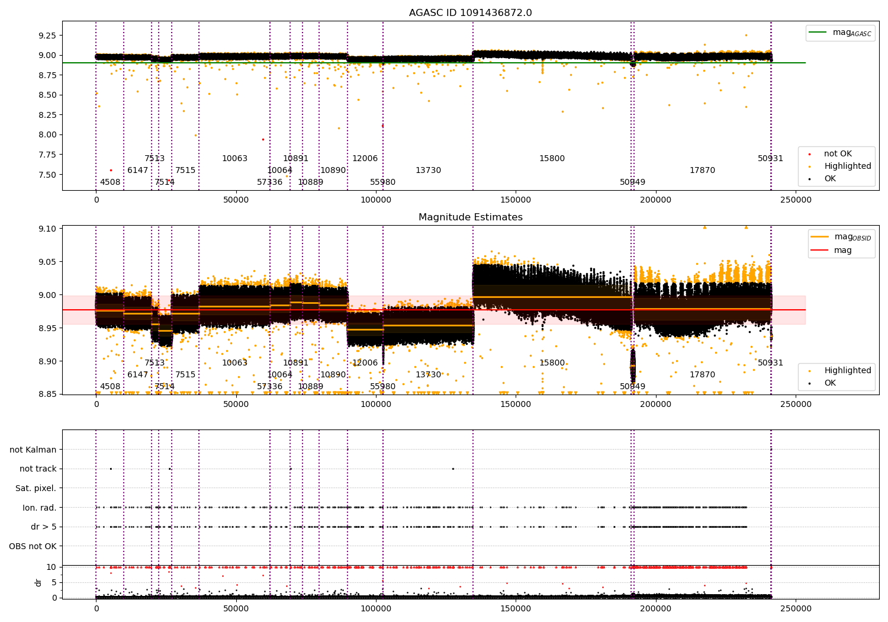Image resolution: width=888 pixels, height=622 pixels.
Task: Click obsid label 50931 in the top plot
Action: [x=770, y=159]
